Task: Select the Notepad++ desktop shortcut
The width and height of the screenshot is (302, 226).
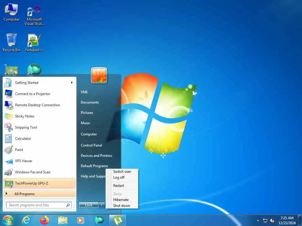Action: pos(34,43)
